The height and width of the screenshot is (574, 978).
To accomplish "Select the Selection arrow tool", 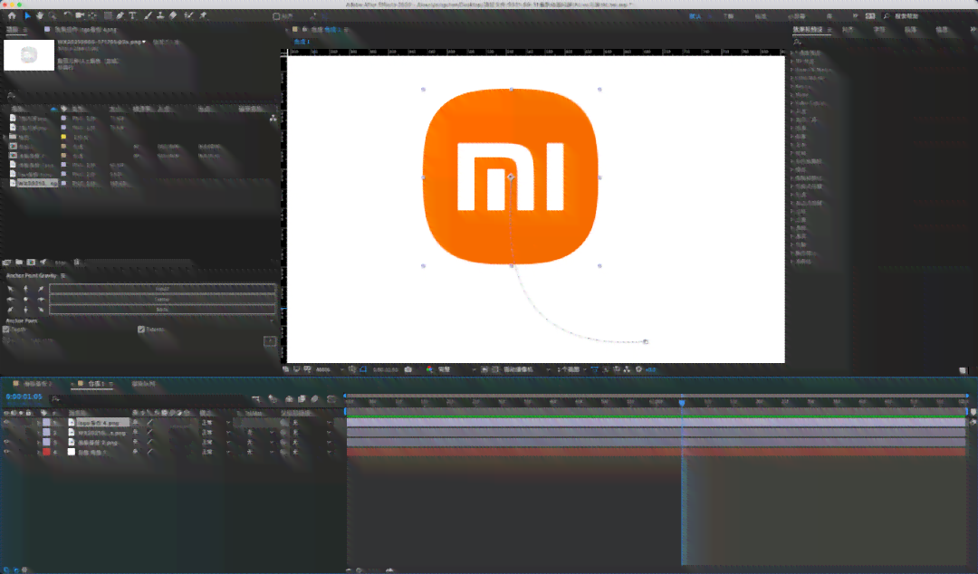I will 27,15.
